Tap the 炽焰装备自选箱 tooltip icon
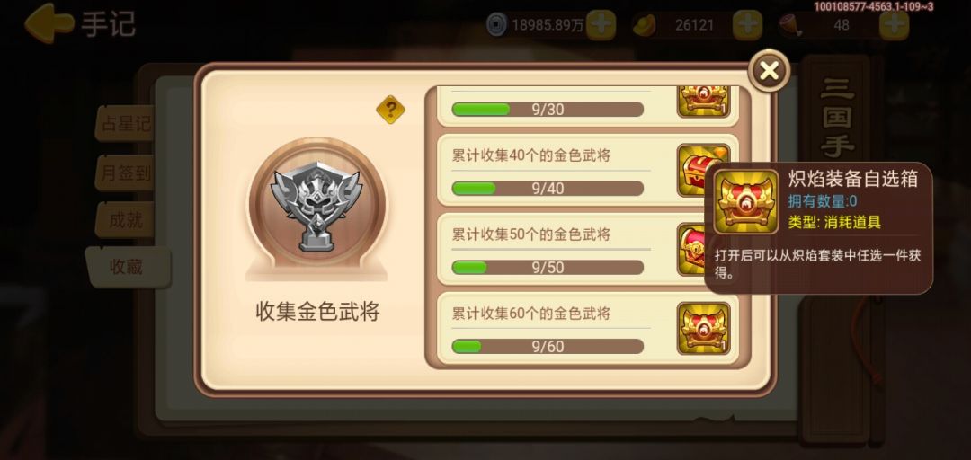This screenshot has height=460, width=971. pos(745,202)
